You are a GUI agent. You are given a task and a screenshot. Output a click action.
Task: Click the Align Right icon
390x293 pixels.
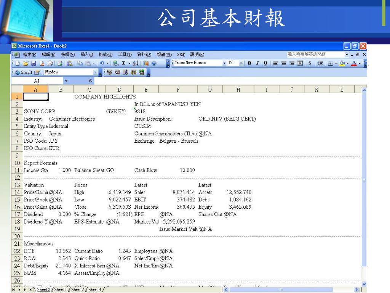pos(292,63)
